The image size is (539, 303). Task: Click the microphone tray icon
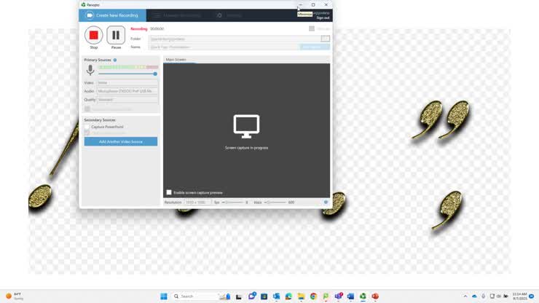pos(484,296)
